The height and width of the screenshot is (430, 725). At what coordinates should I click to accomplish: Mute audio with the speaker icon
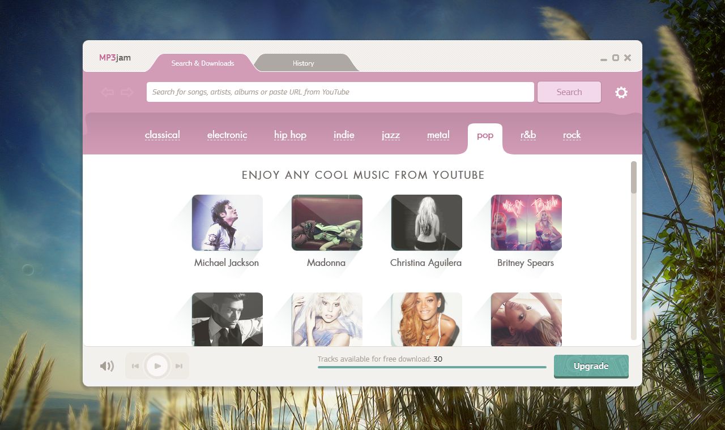pos(106,366)
